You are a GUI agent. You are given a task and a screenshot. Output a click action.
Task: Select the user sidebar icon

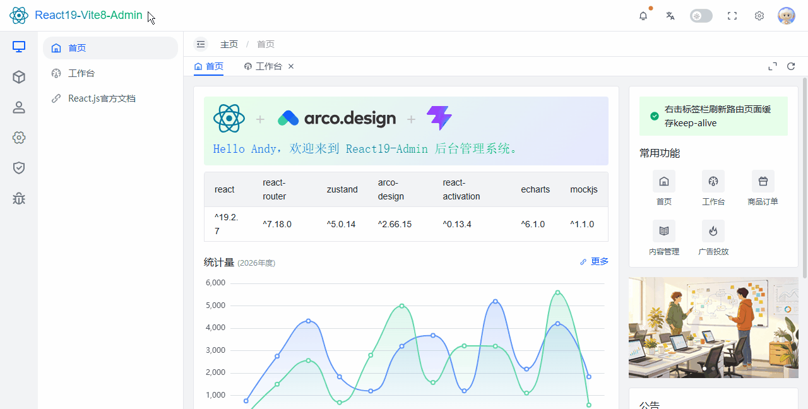click(19, 107)
